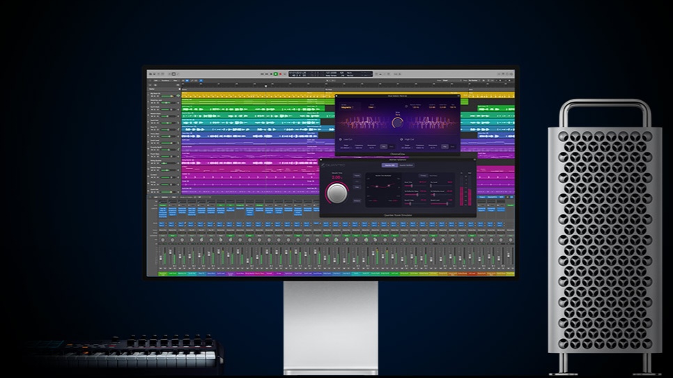Open the Model dropdown in ChromaGlow

[x=346, y=107]
